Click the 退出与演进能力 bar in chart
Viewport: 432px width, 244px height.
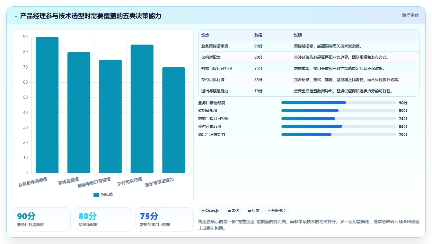click(173, 120)
